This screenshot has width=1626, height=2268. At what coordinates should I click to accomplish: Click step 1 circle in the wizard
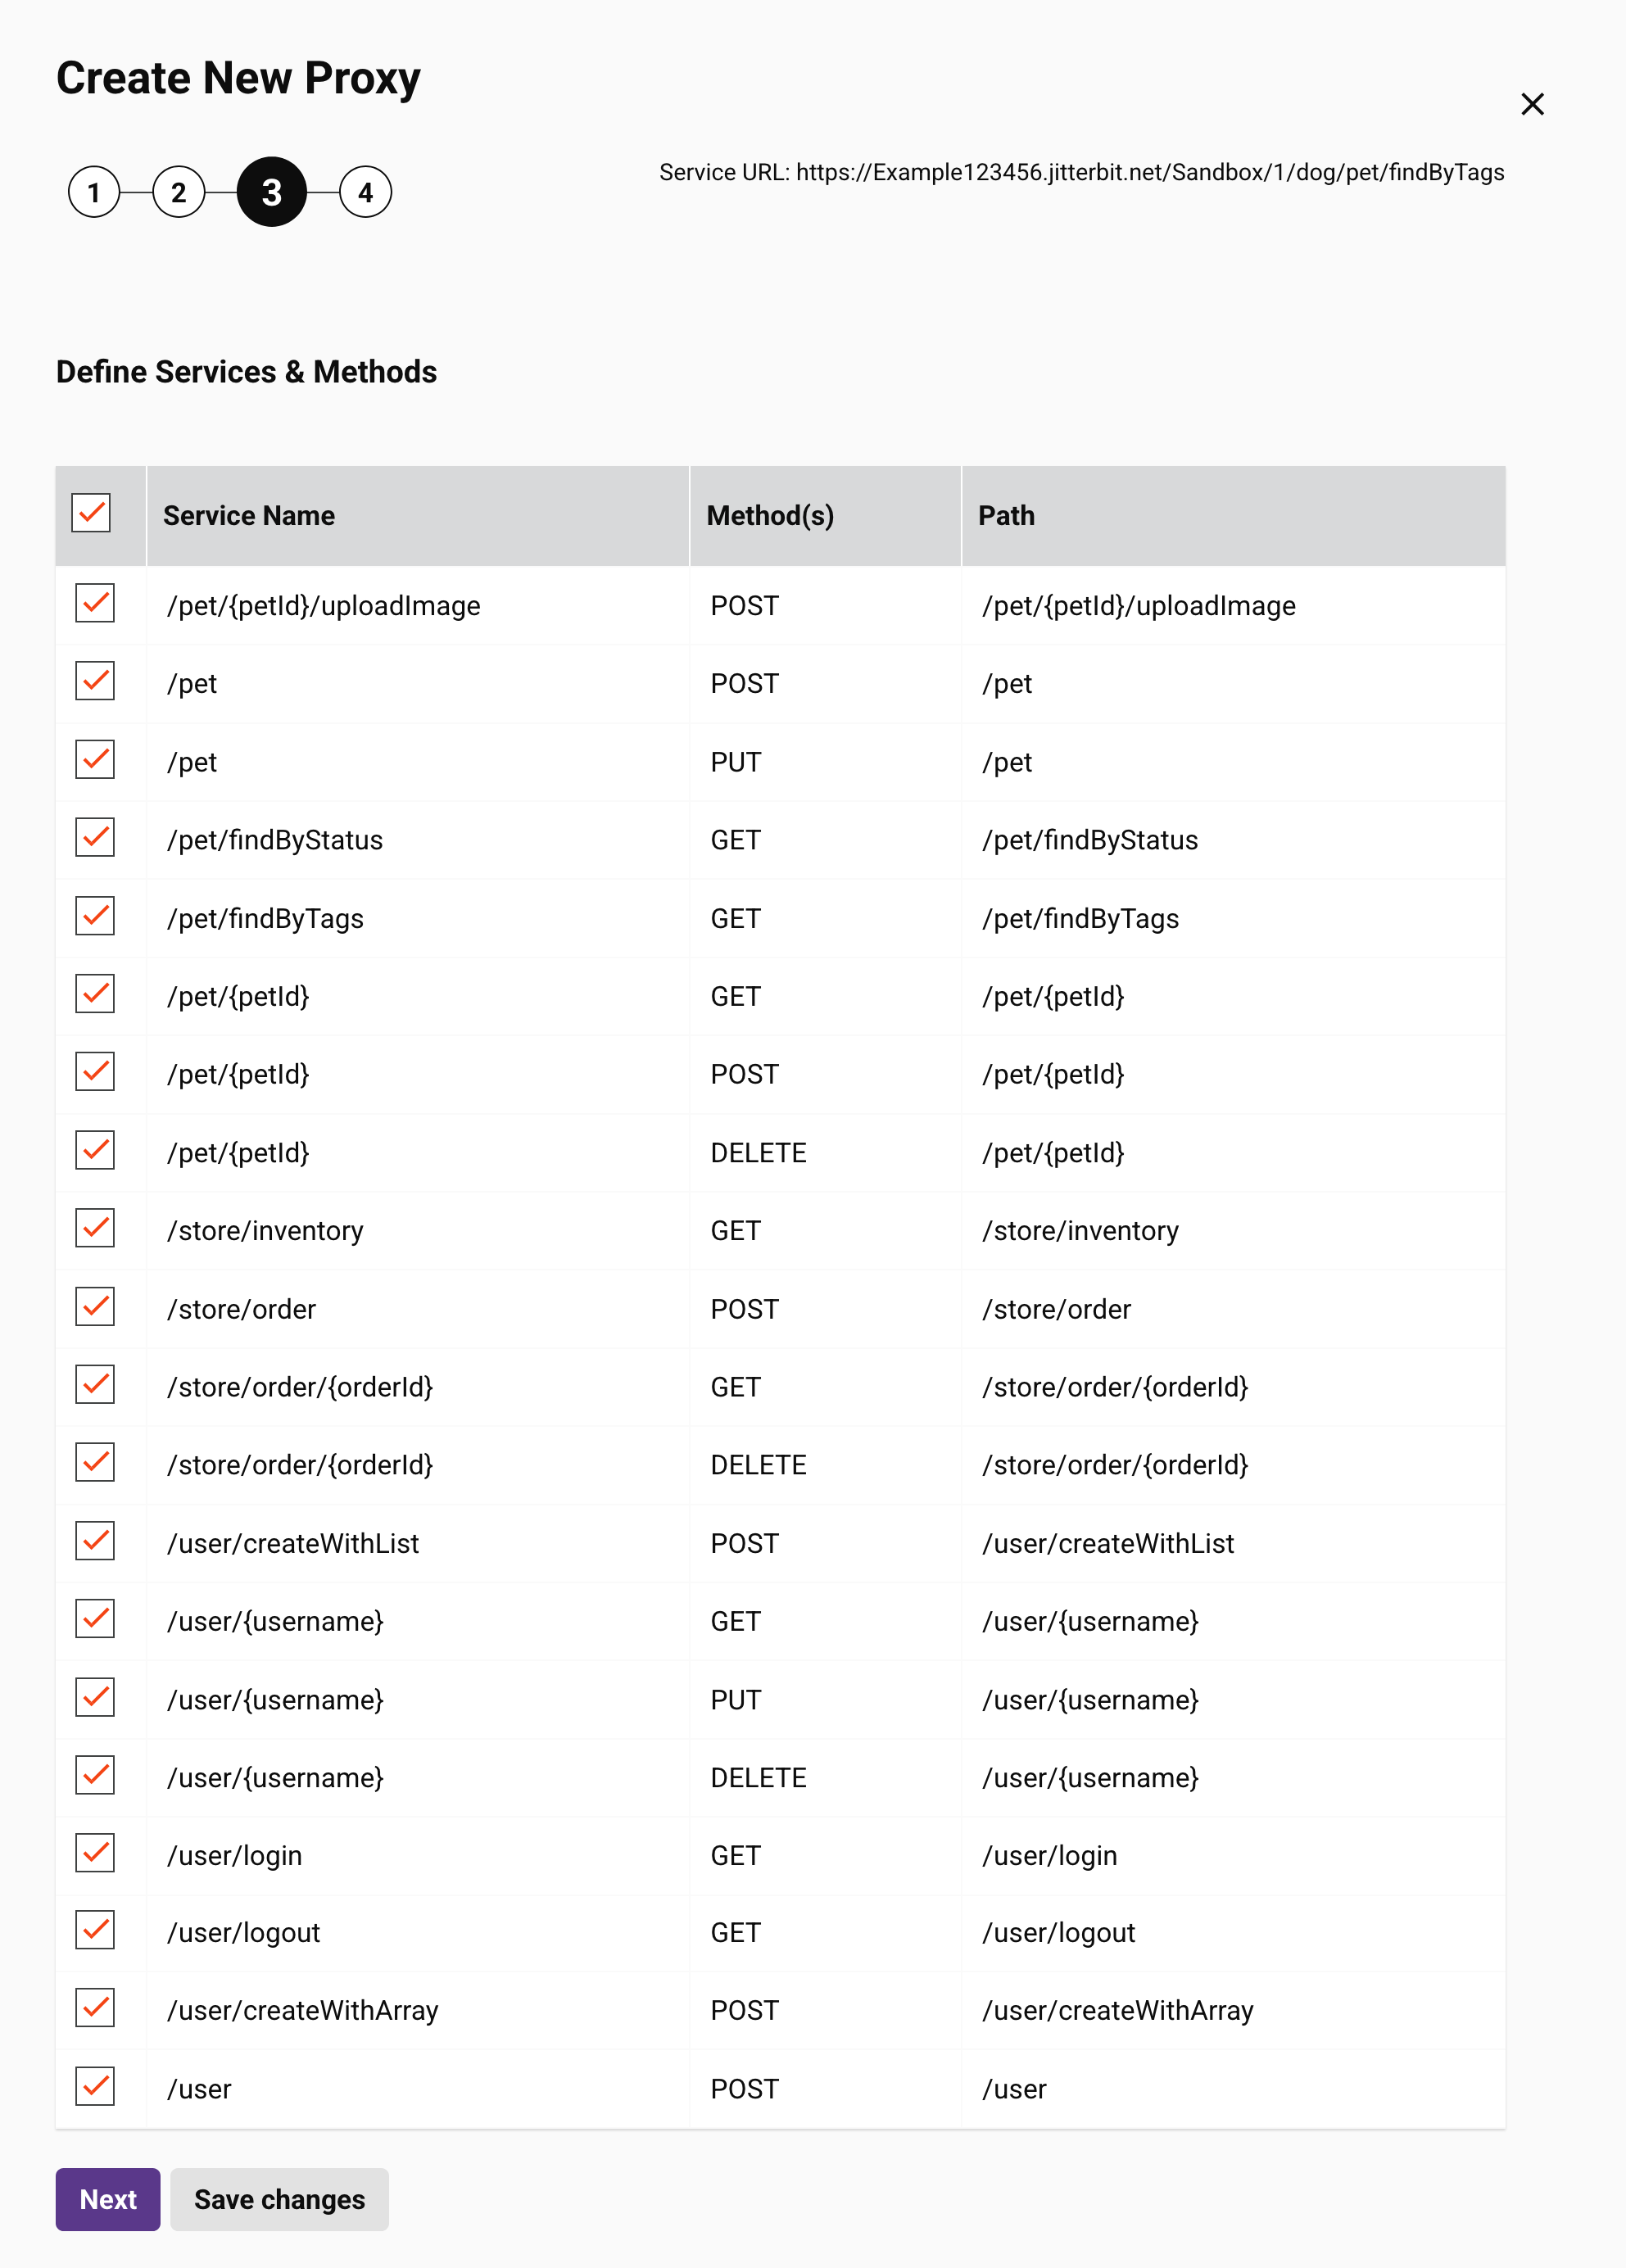(x=93, y=192)
